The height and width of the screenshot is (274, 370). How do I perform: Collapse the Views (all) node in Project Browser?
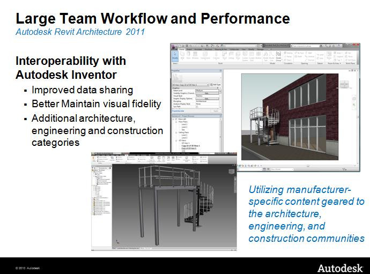pyautogui.click(x=173, y=119)
